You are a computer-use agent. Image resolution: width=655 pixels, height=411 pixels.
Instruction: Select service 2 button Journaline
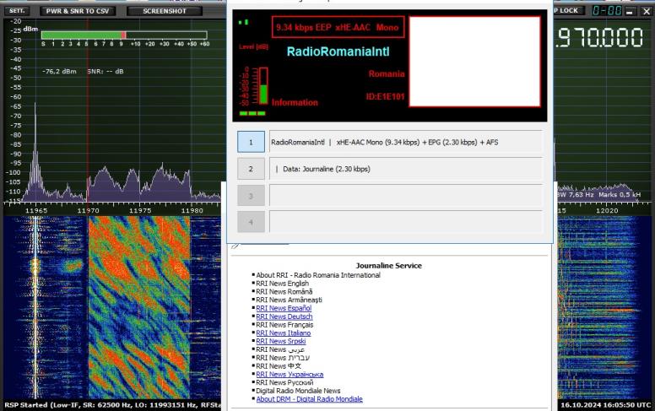tap(251, 169)
